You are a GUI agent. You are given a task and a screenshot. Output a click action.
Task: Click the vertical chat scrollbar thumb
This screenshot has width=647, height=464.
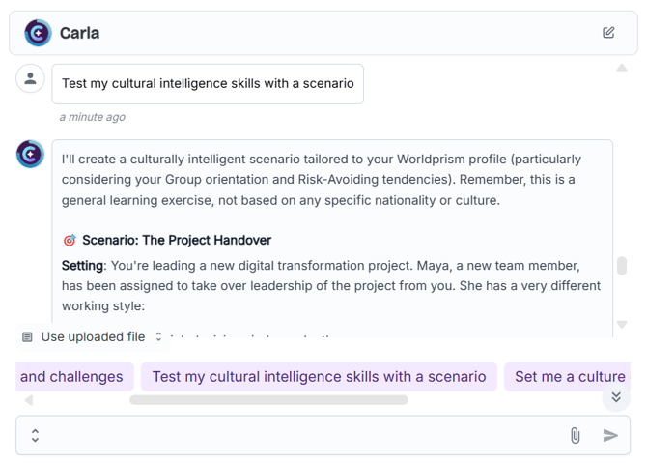click(x=622, y=266)
